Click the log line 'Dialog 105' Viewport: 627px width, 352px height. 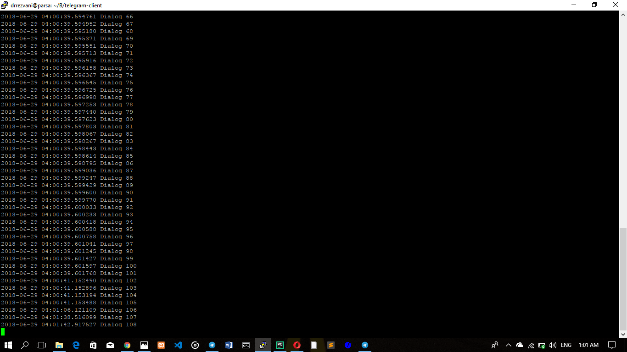coord(69,302)
